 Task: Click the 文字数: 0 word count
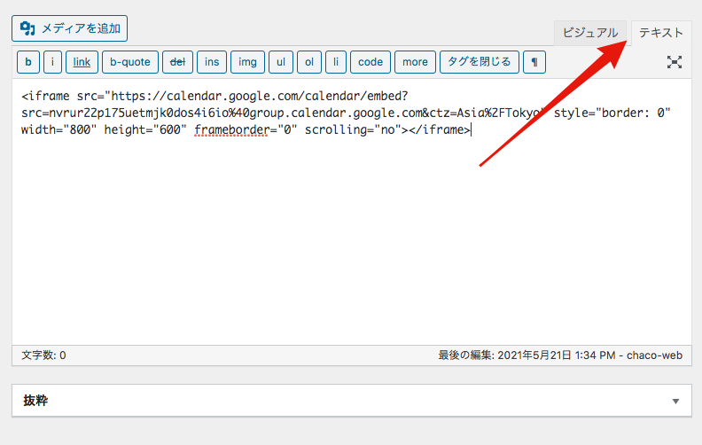click(43, 355)
